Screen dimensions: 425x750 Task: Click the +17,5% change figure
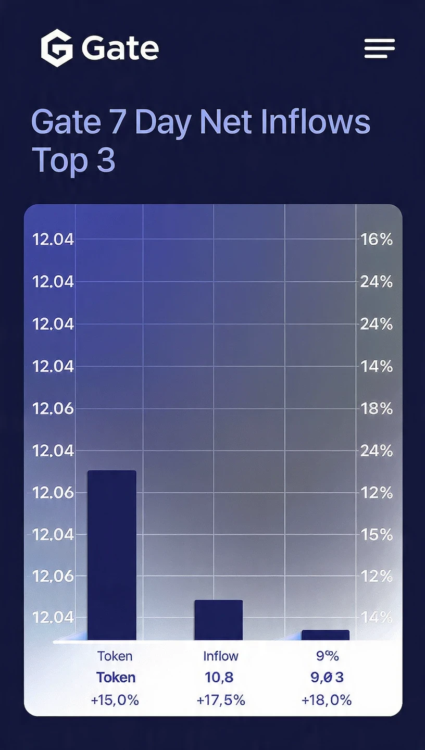tap(221, 700)
